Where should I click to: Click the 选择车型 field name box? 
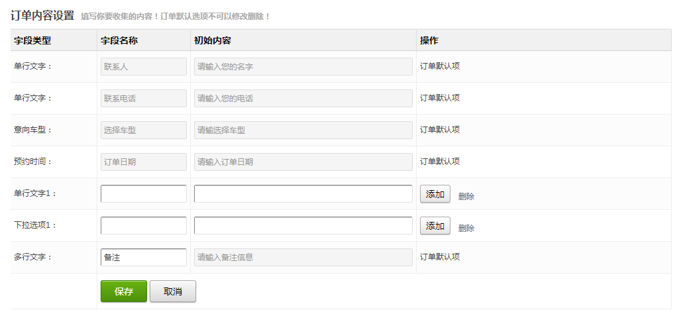click(x=144, y=130)
